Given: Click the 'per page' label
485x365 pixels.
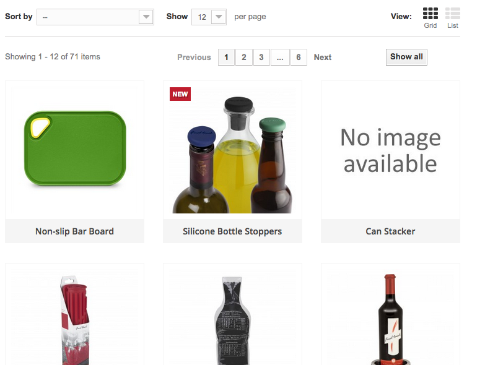Looking at the screenshot, I should click(x=250, y=17).
